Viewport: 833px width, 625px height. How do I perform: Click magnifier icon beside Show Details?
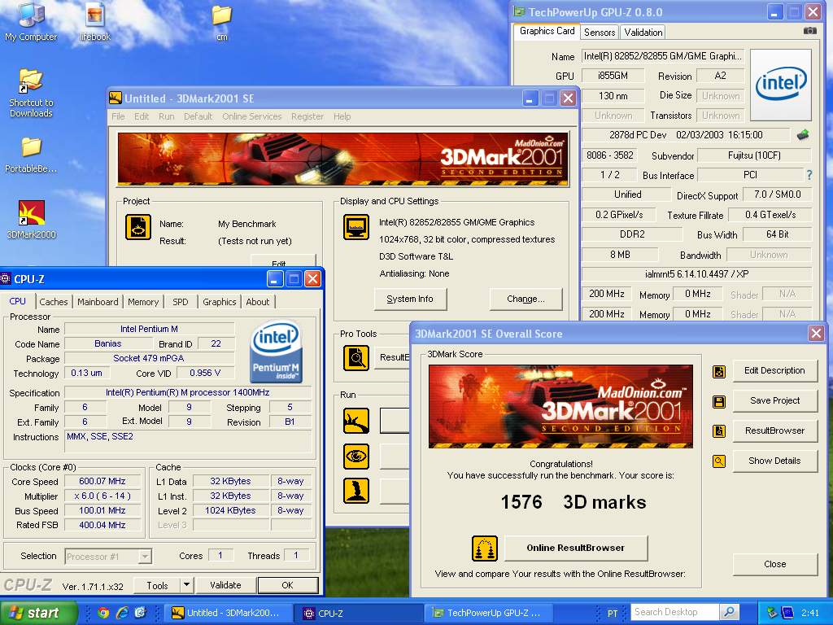tap(719, 461)
